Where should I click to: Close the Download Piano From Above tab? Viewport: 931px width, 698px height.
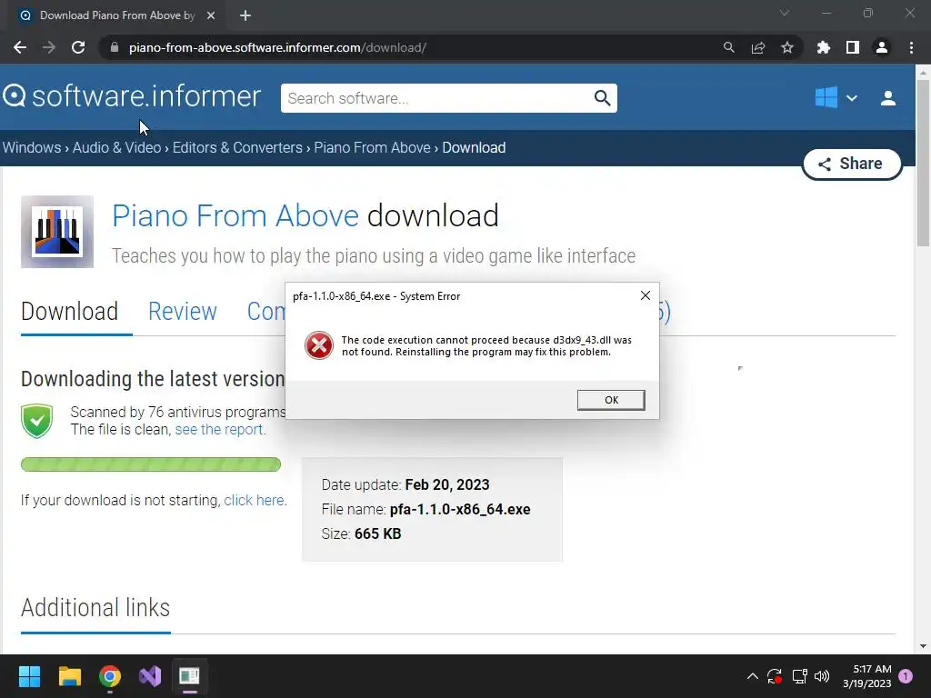[x=211, y=15]
